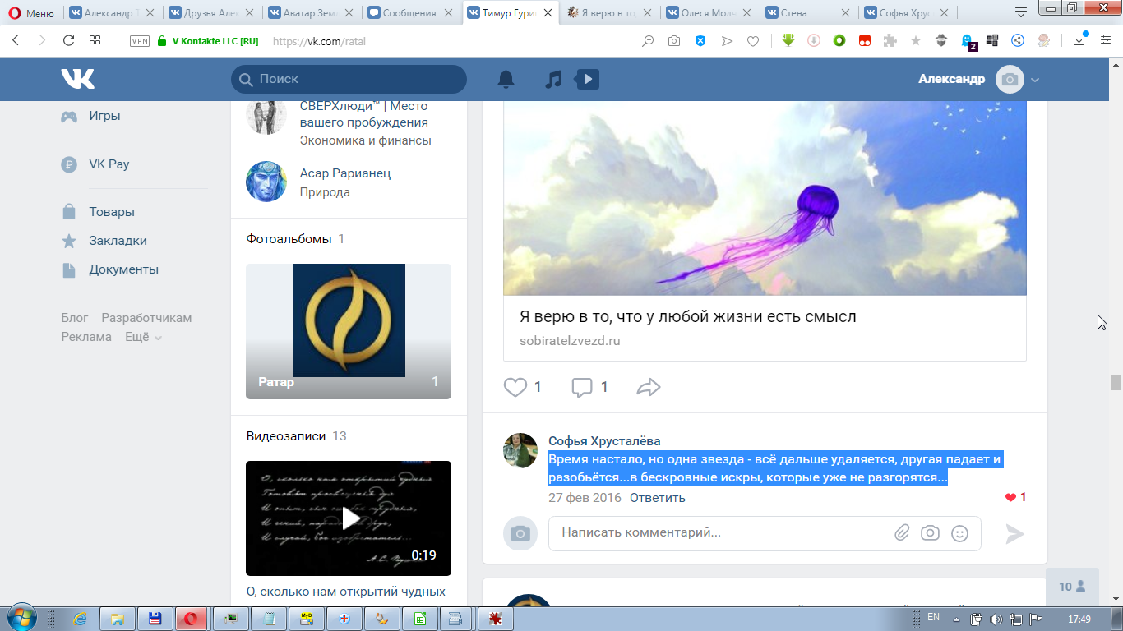This screenshot has width=1123, height=631.
Task: Open the Opera Меню button
Action: click(x=30, y=12)
